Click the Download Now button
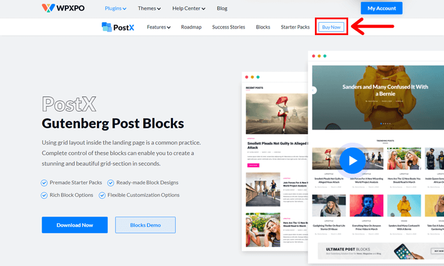This screenshot has width=444, height=266. [x=75, y=225]
